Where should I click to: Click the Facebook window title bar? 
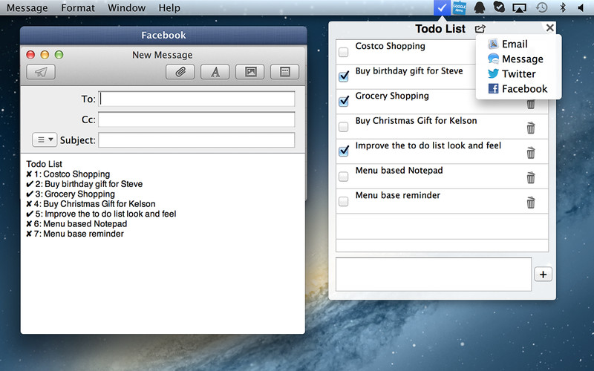click(163, 35)
